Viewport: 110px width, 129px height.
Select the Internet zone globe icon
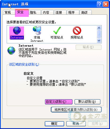pos(17,31)
